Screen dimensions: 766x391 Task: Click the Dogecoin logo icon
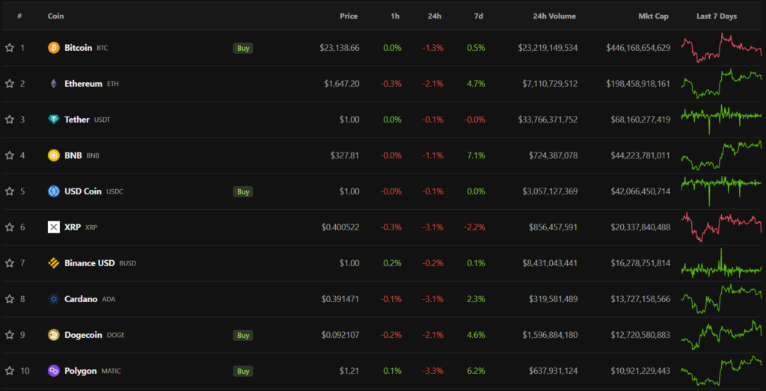pyautogui.click(x=54, y=335)
